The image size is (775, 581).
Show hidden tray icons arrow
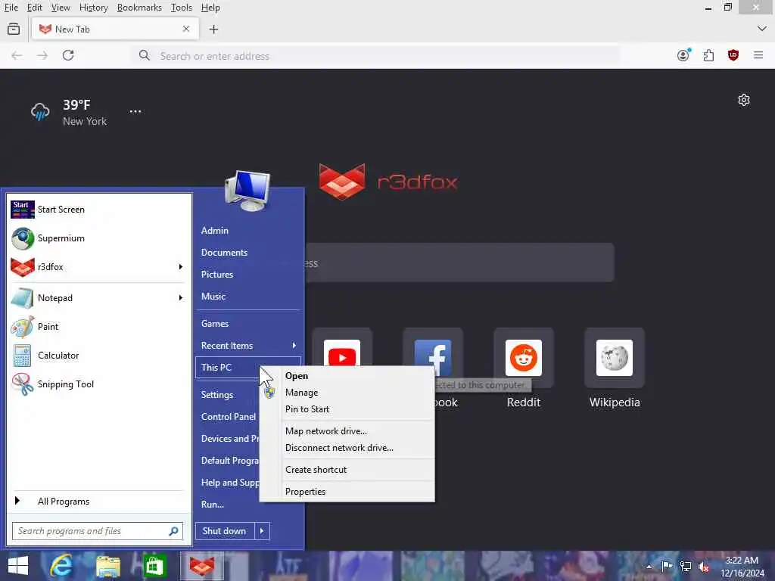pos(649,567)
